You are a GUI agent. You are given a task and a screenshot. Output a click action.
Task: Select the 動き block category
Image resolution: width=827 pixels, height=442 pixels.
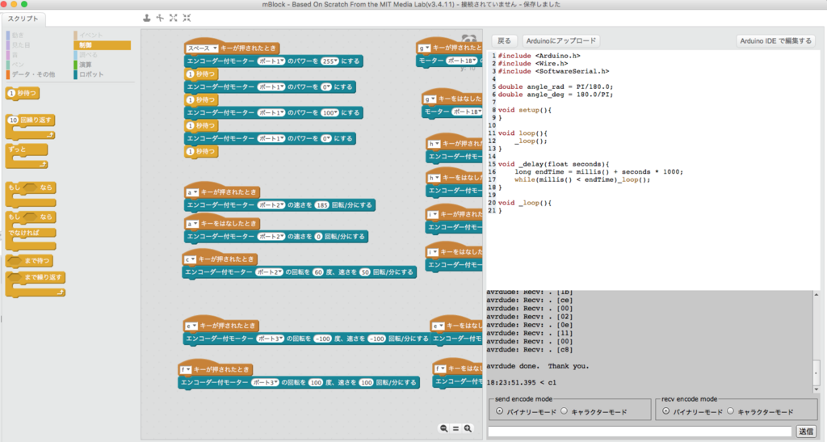(x=18, y=35)
